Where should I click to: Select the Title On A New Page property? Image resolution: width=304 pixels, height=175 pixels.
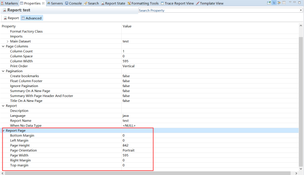coord(26,101)
